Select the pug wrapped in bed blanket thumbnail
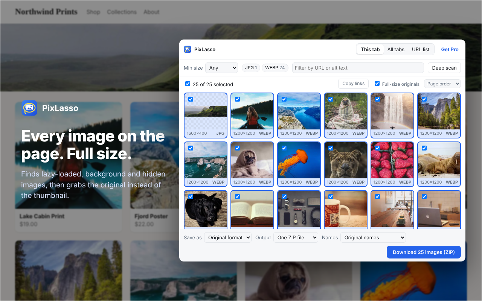The image size is (482, 301). 252,164
